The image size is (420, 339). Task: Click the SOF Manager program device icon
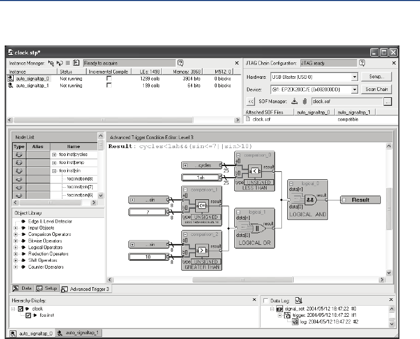click(x=295, y=102)
